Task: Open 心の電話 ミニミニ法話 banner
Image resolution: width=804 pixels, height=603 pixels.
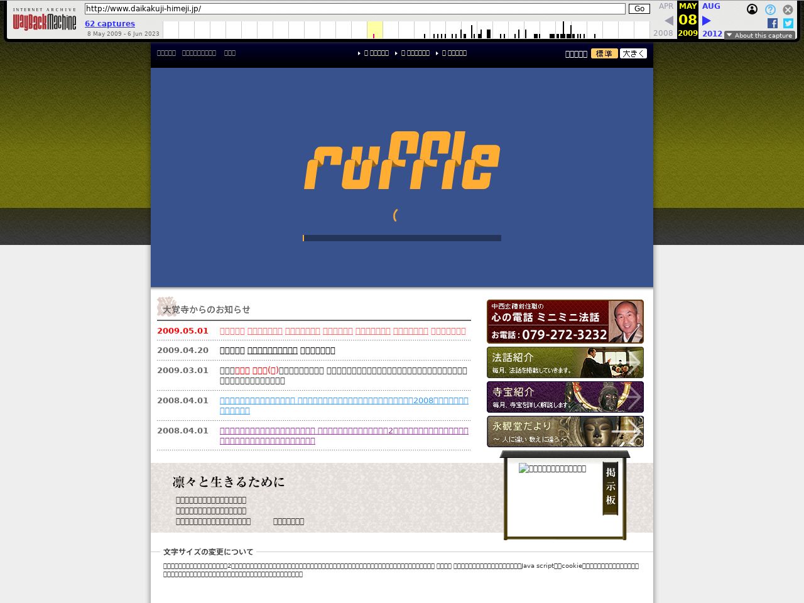Action: pyautogui.click(x=565, y=322)
